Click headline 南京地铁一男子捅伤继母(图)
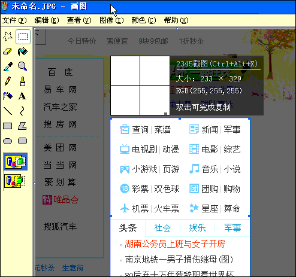The image size is (296, 277). tap(179, 260)
